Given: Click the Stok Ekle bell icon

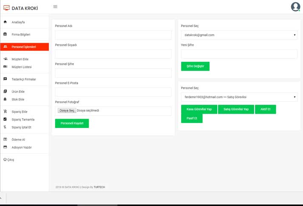Looking at the screenshot, I should [5, 99].
